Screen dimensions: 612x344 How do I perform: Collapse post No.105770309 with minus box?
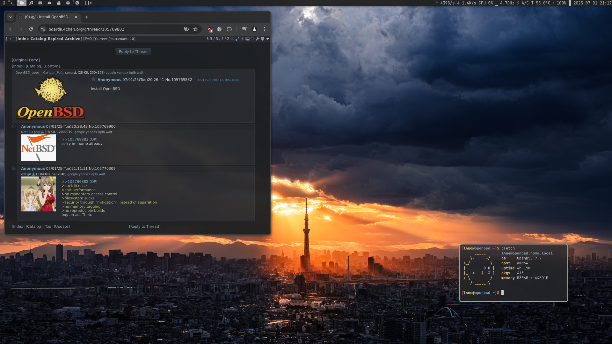[14, 168]
